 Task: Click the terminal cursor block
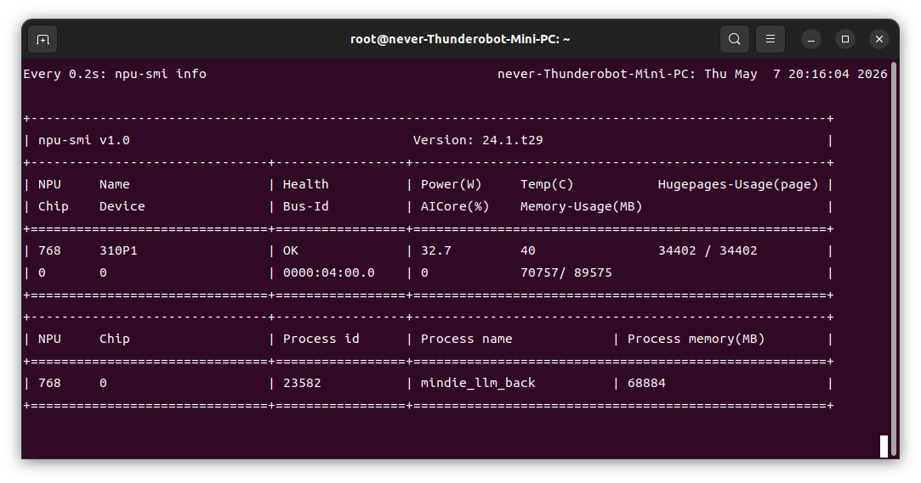pos(884,446)
